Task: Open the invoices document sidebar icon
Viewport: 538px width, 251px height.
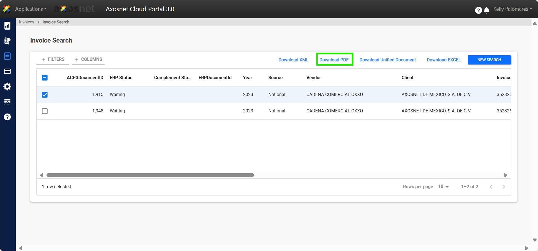Action: click(7, 56)
